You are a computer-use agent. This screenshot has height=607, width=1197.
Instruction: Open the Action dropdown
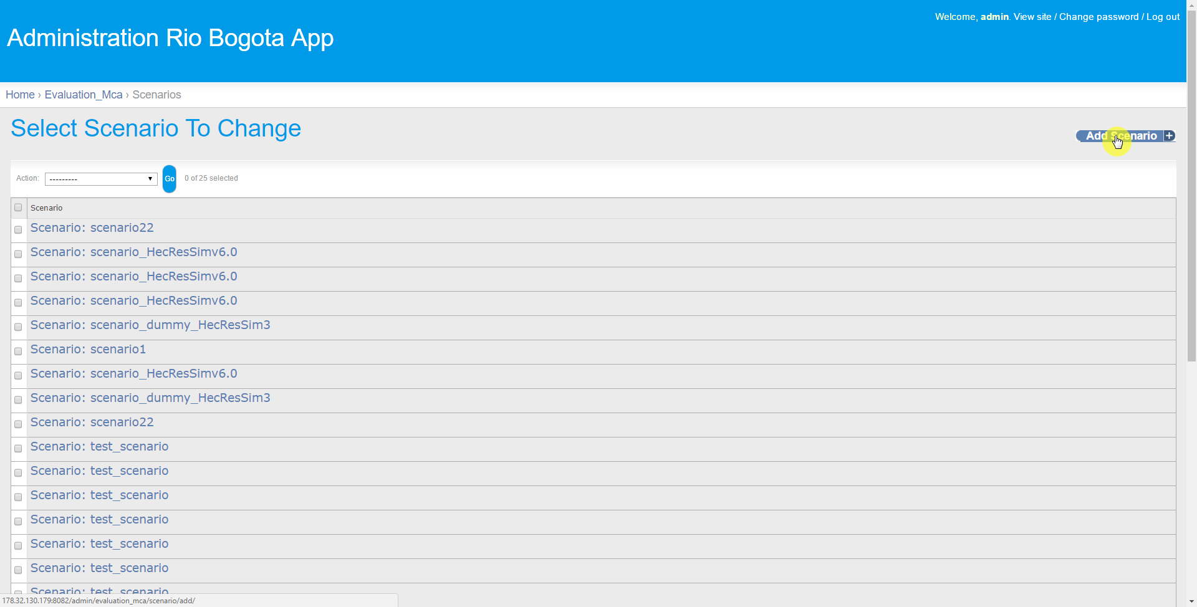click(x=101, y=179)
